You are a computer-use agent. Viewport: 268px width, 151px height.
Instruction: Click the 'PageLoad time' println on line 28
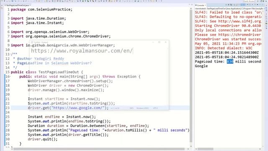(108, 130)
